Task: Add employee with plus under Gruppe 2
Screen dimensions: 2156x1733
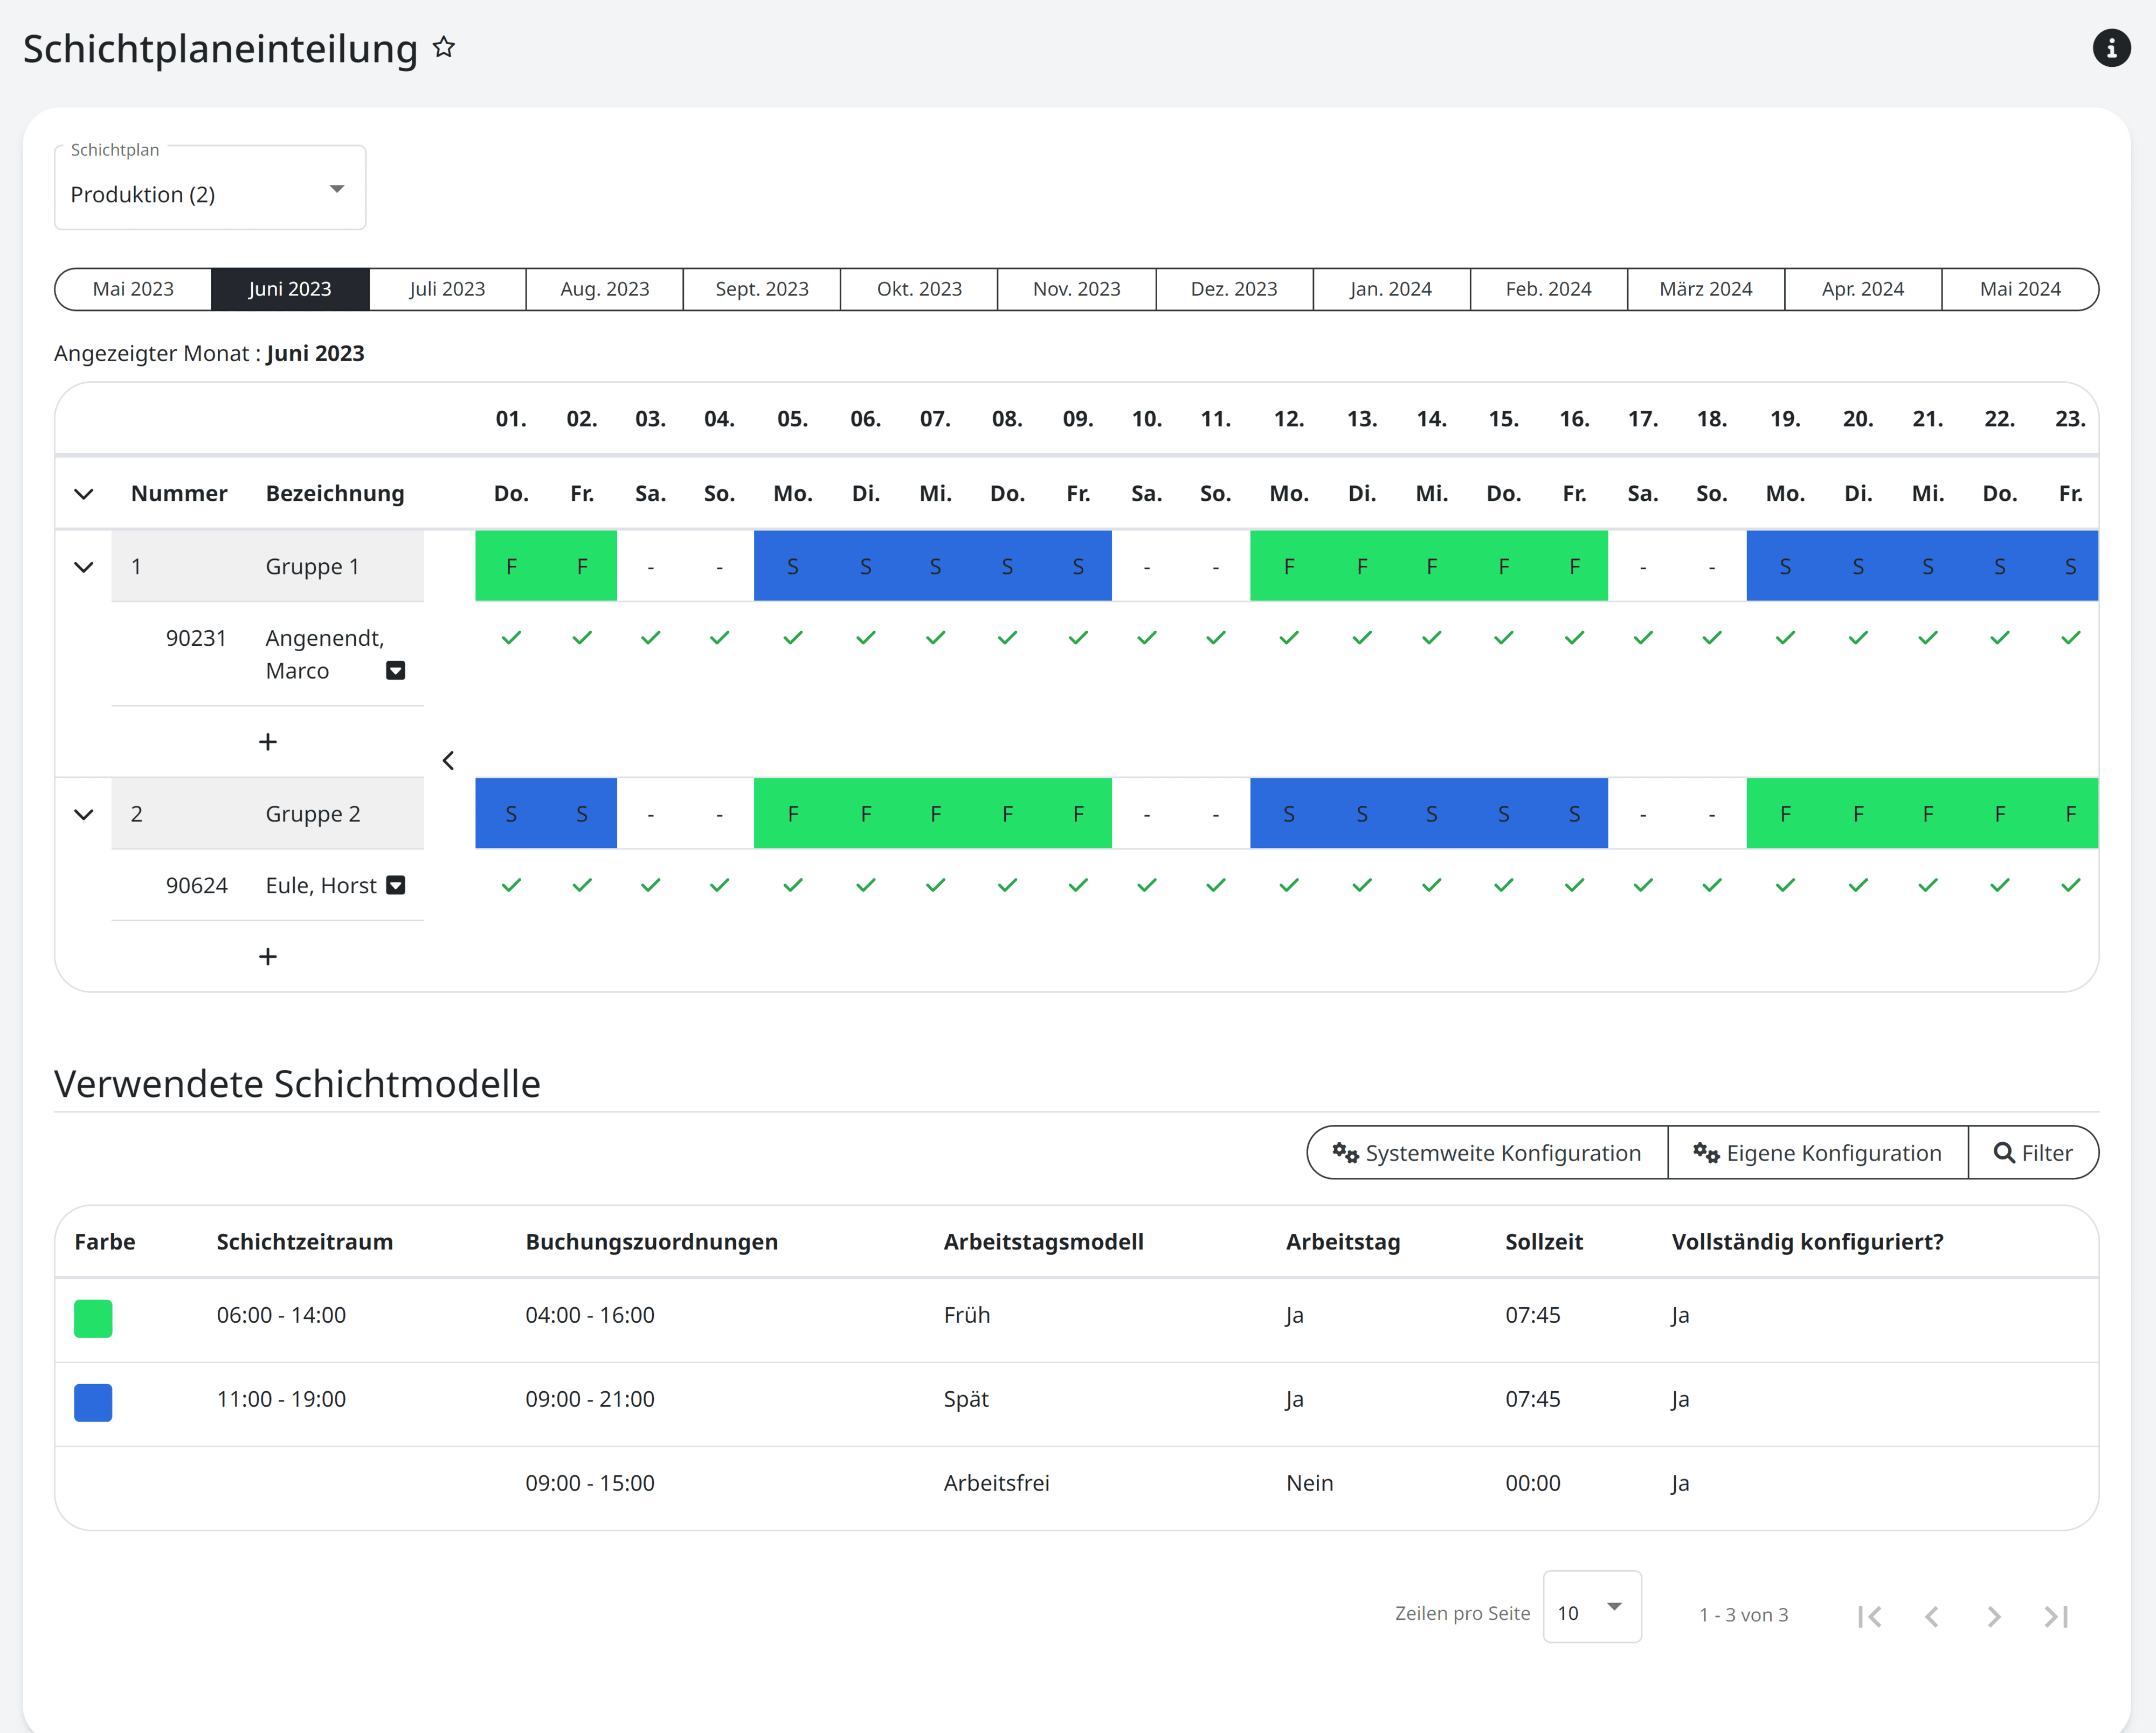Action: point(268,957)
